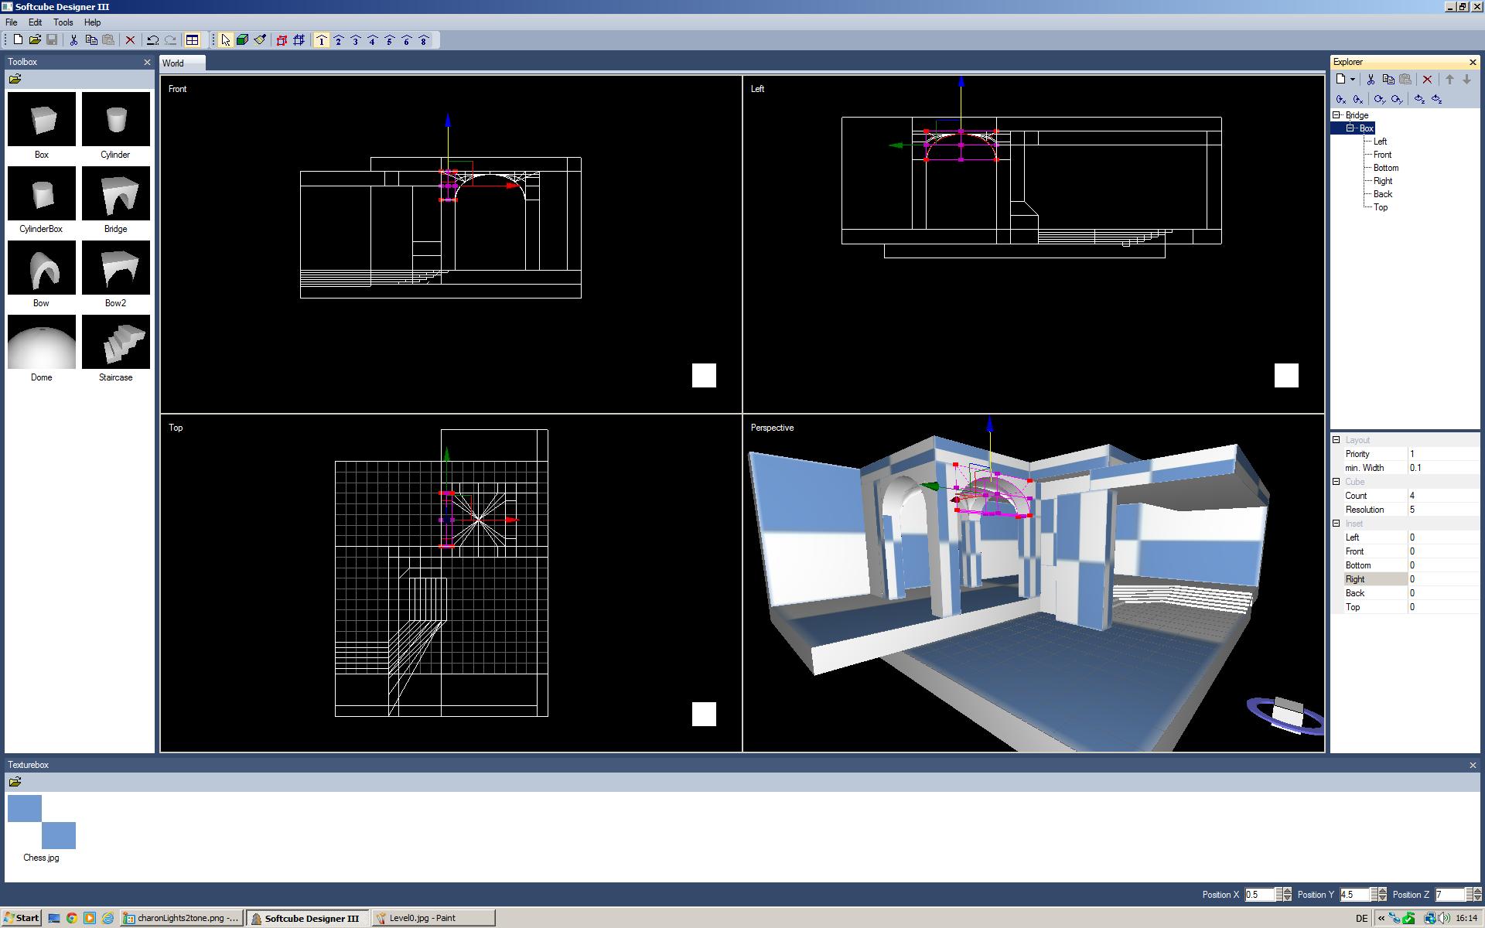
Task: Choose the paintbrush texture tool
Action: (260, 40)
